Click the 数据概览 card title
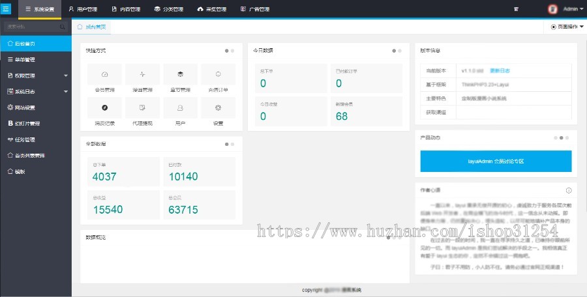This screenshot has width=587, height=297. 95,237
